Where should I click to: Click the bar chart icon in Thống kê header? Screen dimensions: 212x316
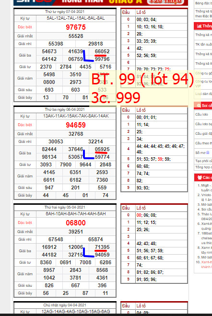click(x=199, y=26)
